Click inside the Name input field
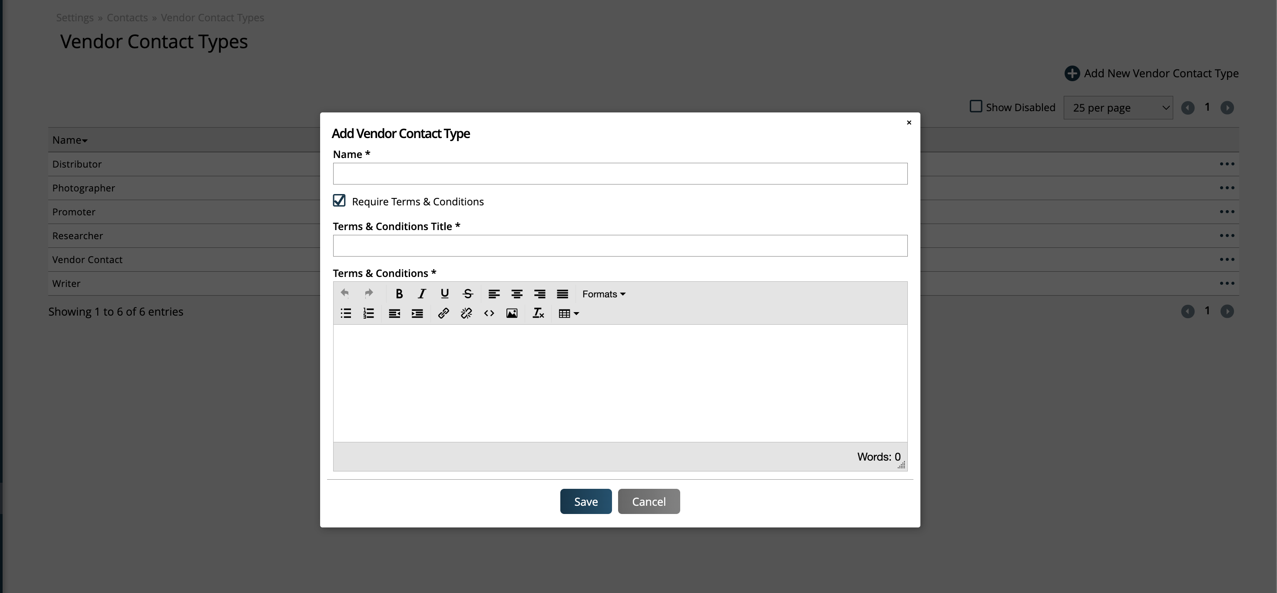This screenshot has height=593, width=1277. coord(620,173)
